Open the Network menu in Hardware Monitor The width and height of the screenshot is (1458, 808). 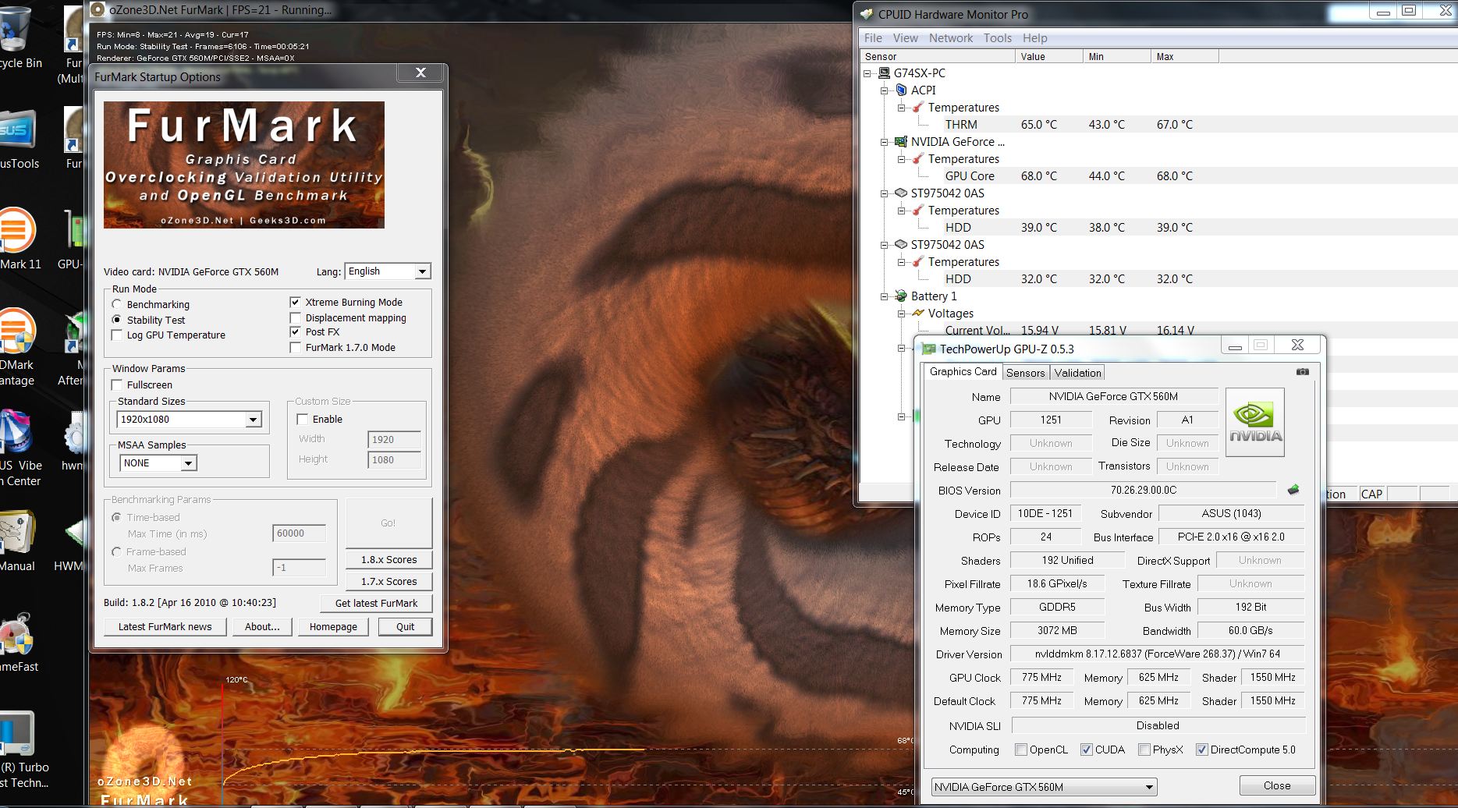click(951, 37)
